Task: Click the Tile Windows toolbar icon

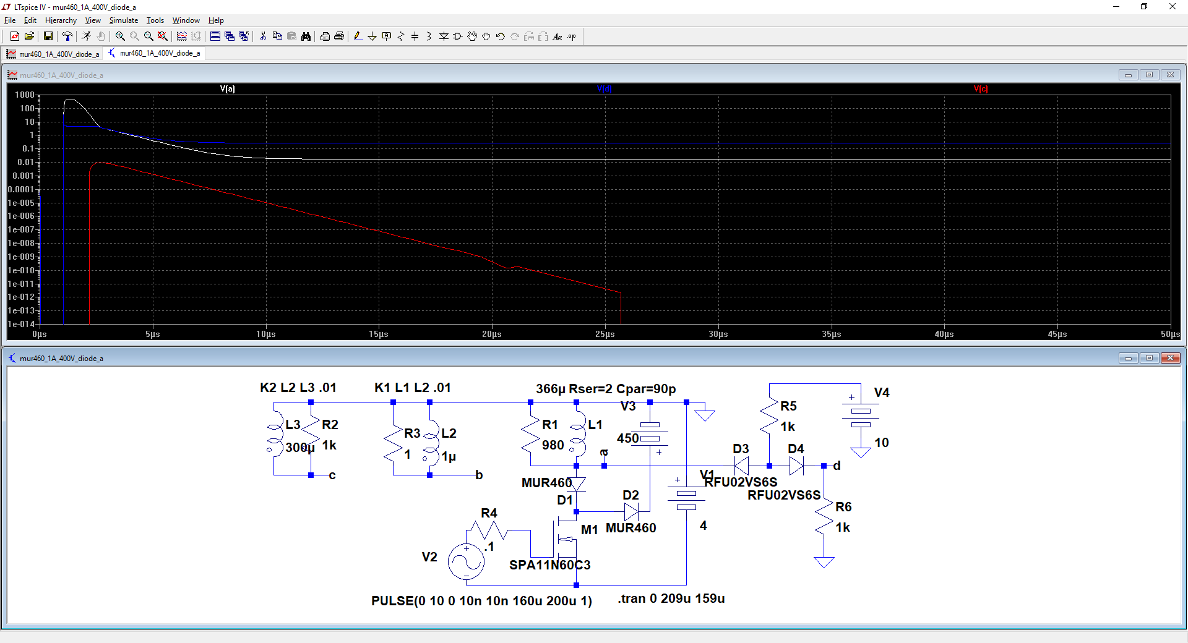Action: (x=215, y=36)
